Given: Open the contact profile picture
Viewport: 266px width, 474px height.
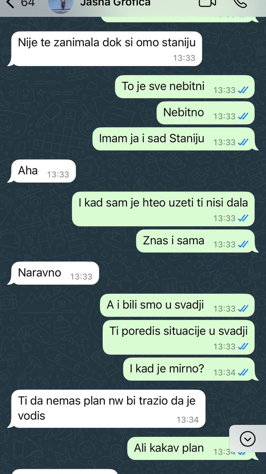Looking at the screenshot, I should (x=60, y=5).
